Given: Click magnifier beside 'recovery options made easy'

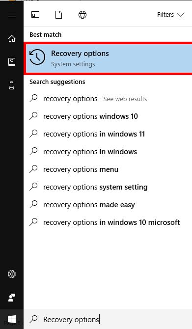Looking at the screenshot, I should (33, 204).
